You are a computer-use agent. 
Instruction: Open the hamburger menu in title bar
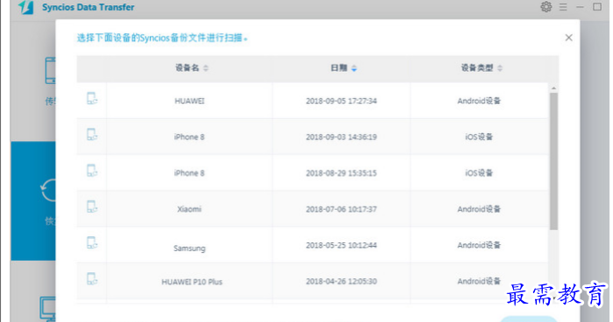click(x=563, y=7)
